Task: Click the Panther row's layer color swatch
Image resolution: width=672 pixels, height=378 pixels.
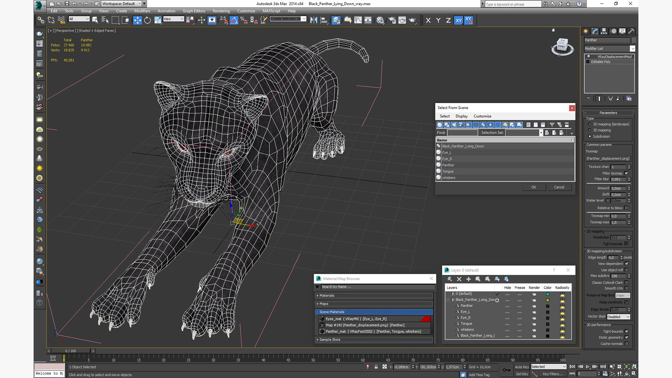Action: tap(548, 306)
